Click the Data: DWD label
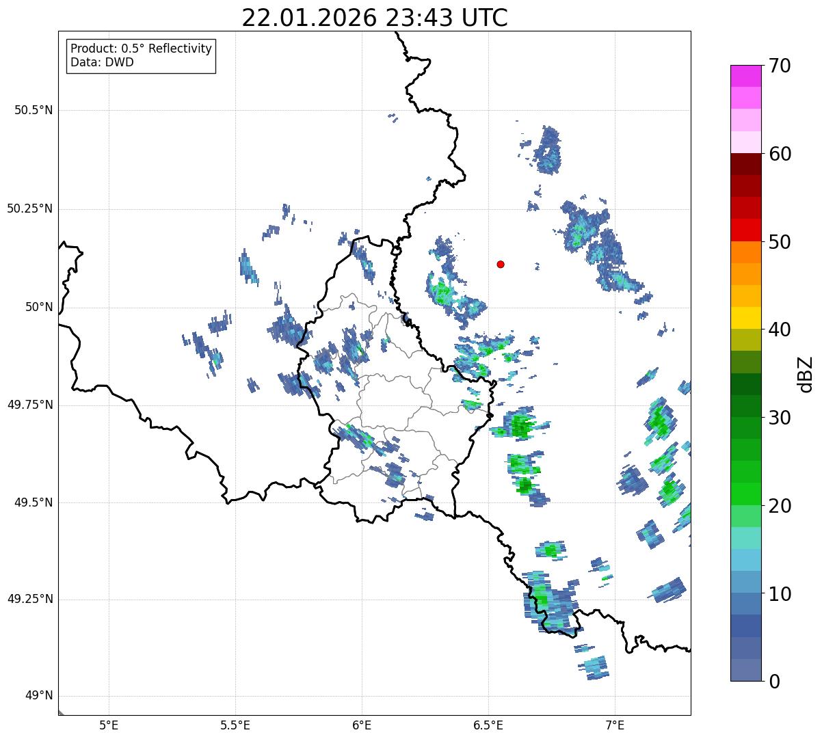 point(102,63)
